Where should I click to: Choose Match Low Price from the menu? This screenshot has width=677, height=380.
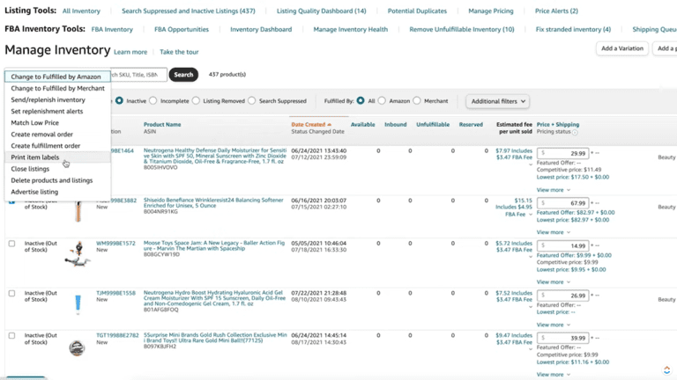coord(57,123)
